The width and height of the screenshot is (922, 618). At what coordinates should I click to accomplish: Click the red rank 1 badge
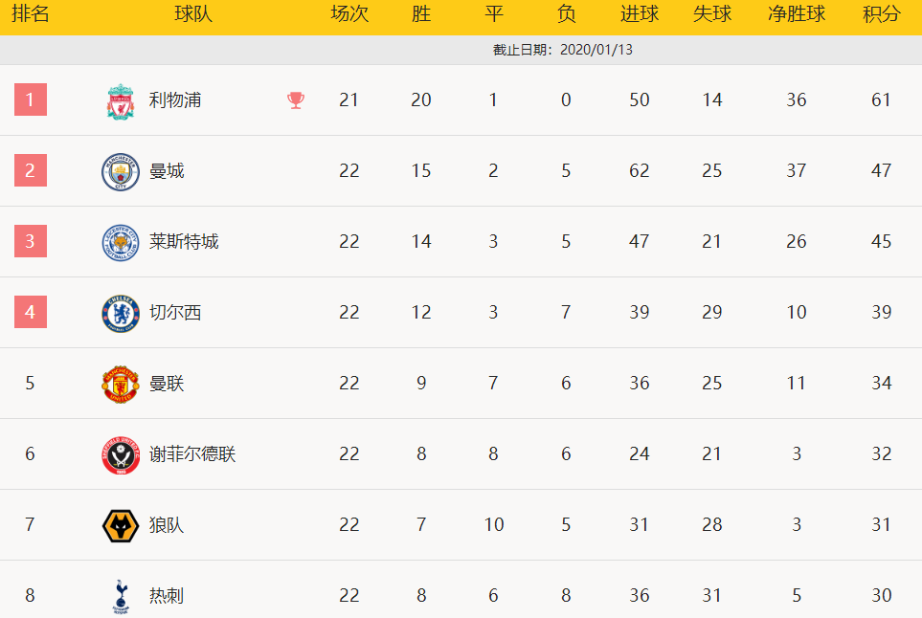31,99
